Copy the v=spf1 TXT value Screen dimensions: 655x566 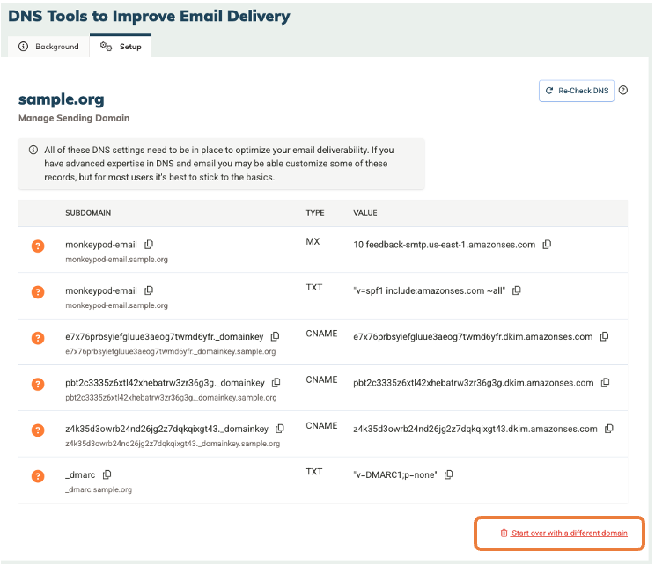coord(517,290)
